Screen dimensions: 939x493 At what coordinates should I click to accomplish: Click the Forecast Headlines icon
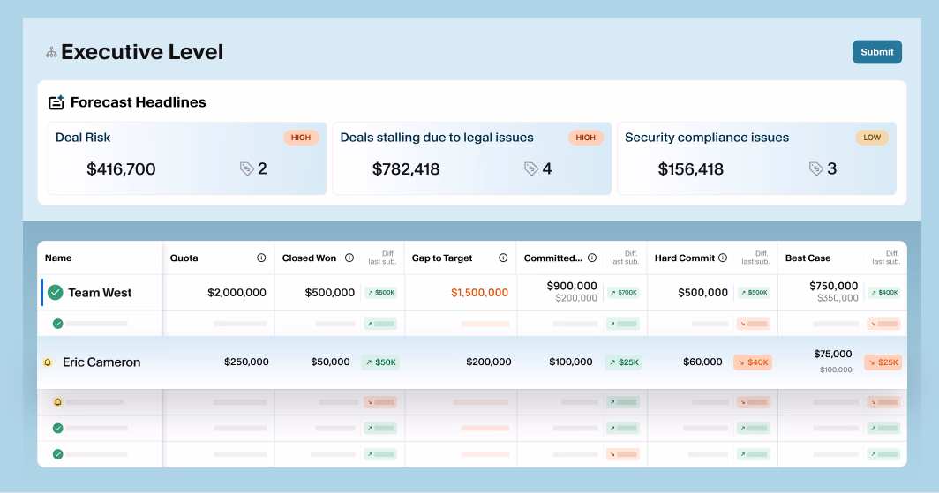point(56,102)
